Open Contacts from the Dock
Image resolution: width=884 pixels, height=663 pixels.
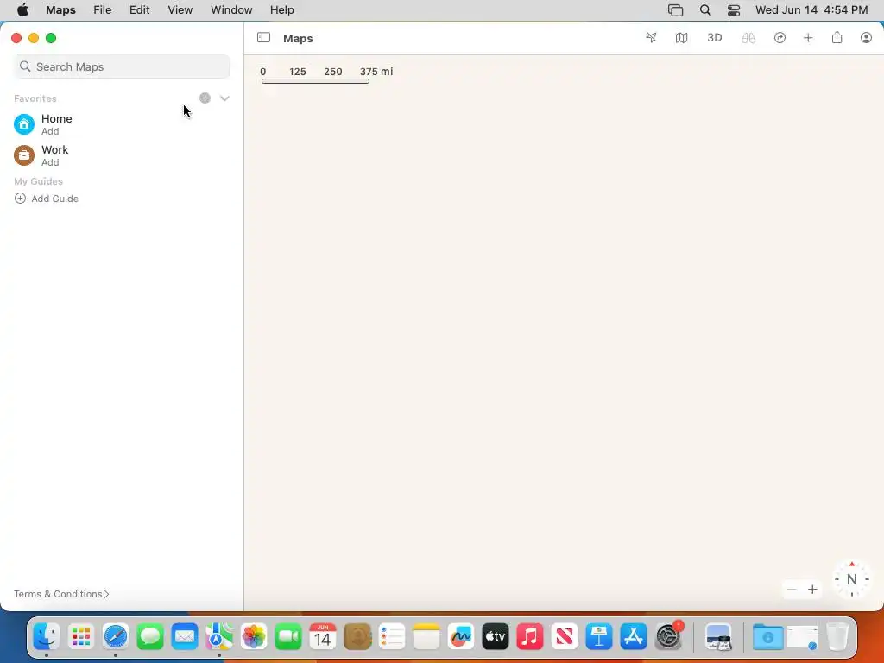click(x=357, y=637)
